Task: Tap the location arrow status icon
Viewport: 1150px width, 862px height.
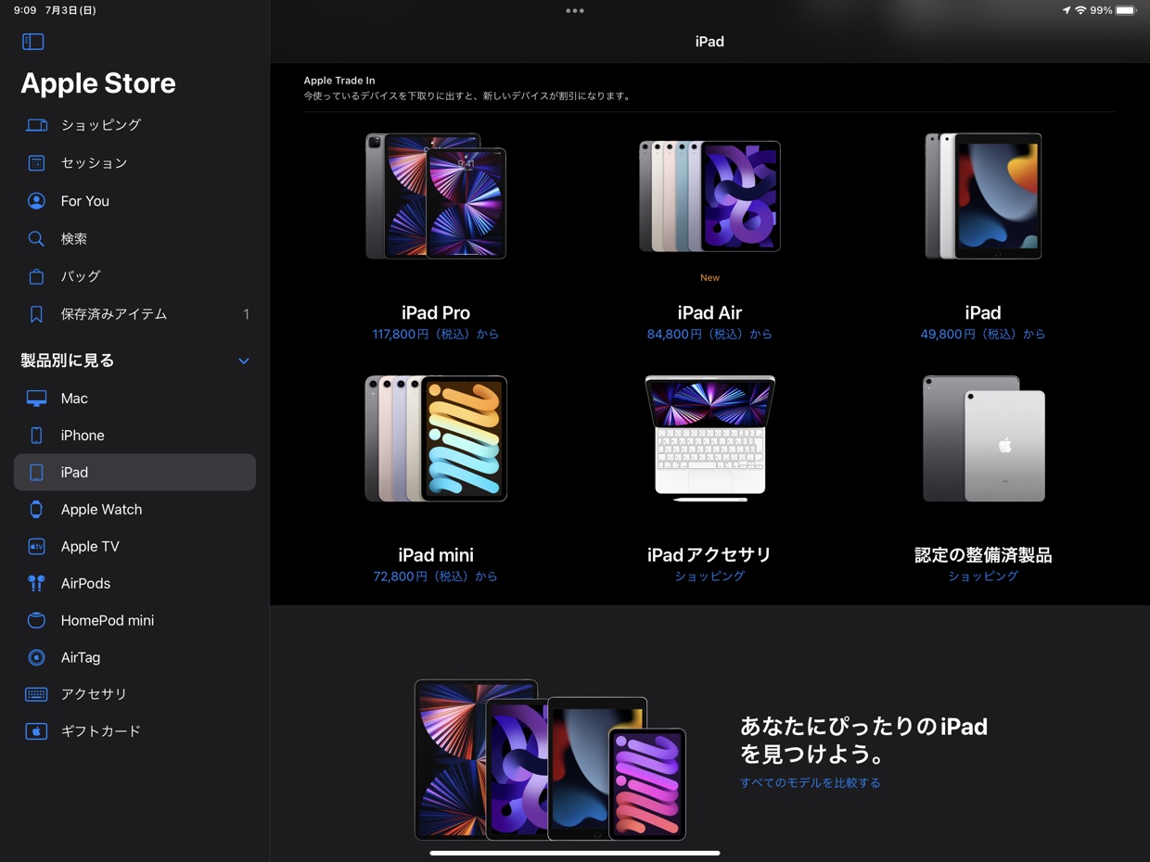Action: [1067, 10]
